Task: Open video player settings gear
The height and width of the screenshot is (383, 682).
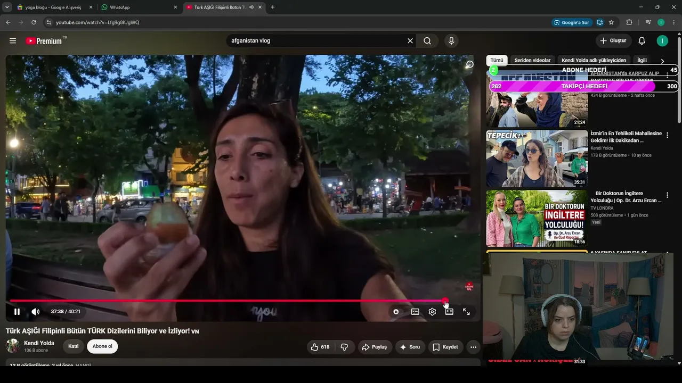Action: (432, 312)
